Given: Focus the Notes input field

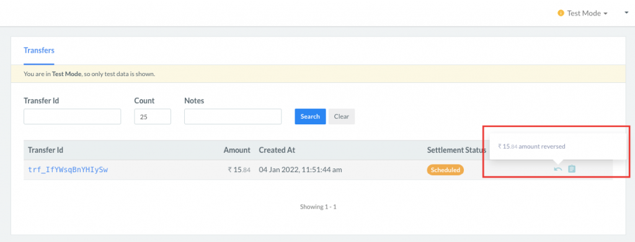Looking at the screenshot, I should 233,116.
